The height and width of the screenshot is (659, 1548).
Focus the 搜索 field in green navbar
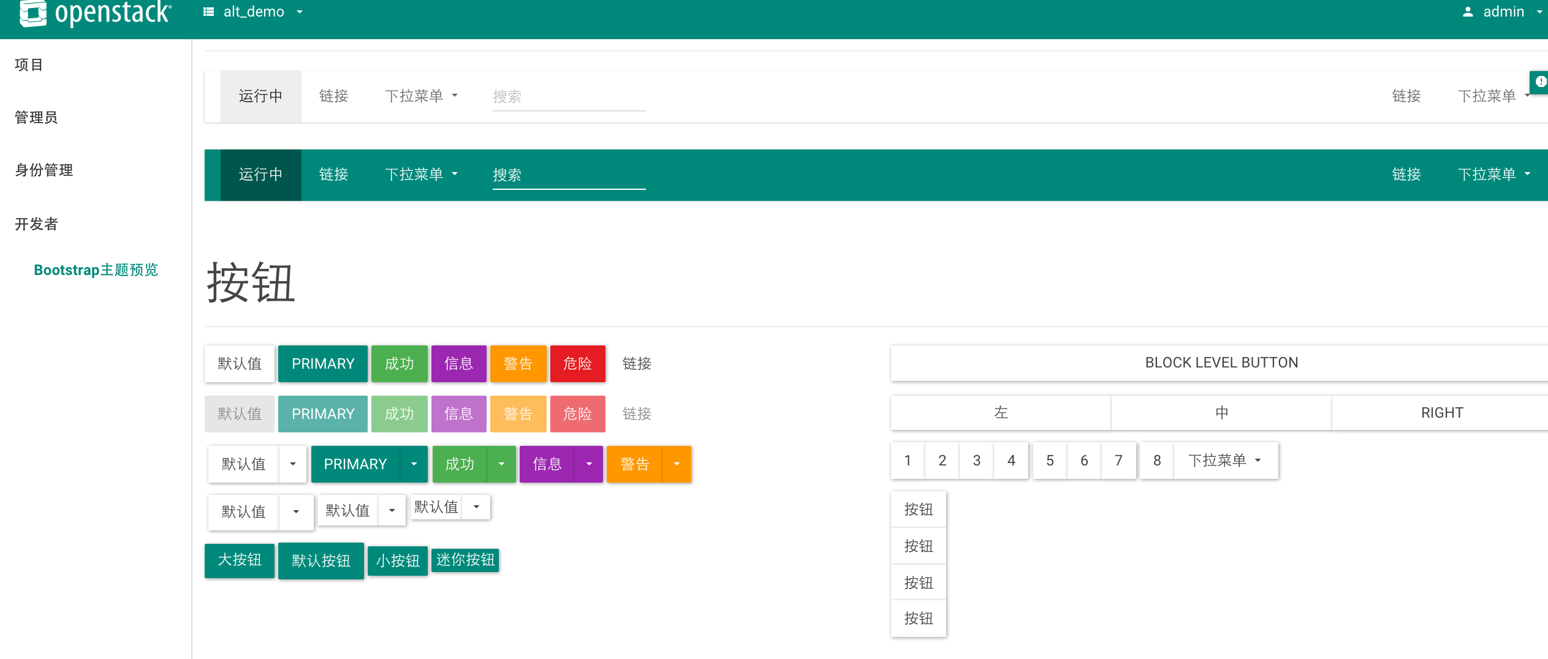(569, 175)
